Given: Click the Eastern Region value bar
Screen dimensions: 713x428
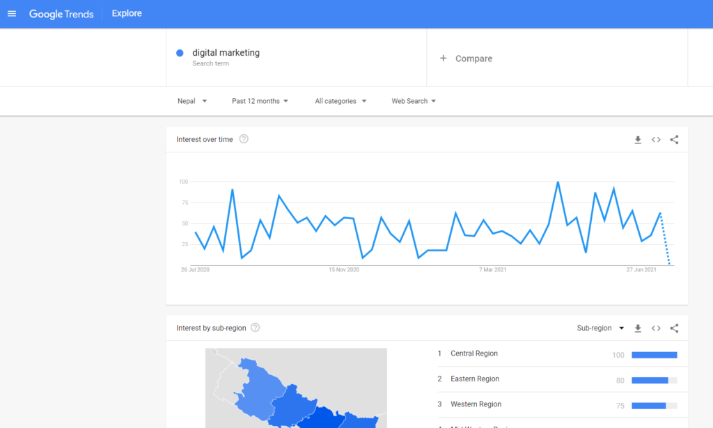Looking at the screenshot, I should click(655, 380).
